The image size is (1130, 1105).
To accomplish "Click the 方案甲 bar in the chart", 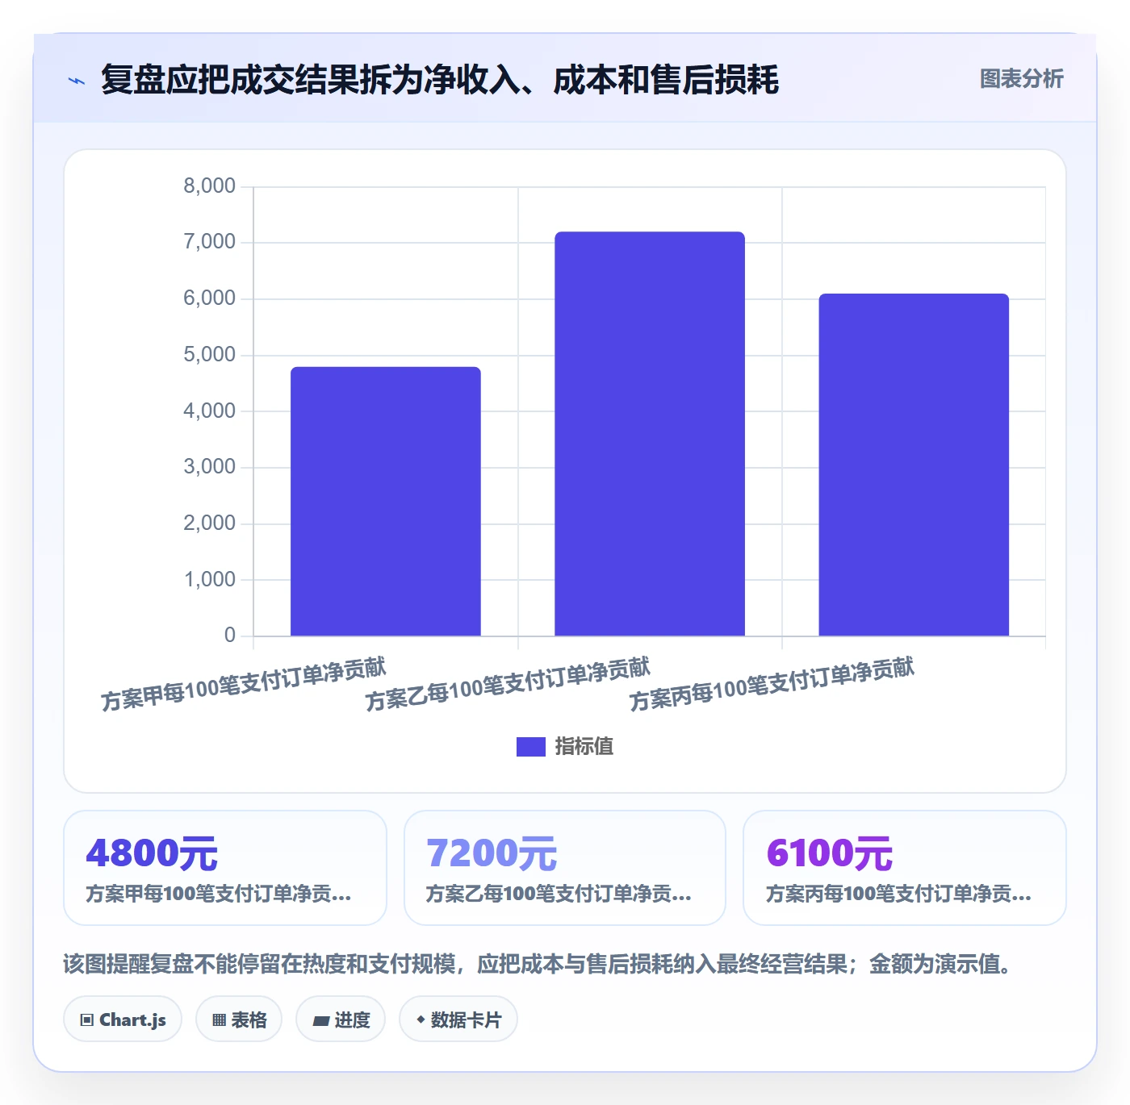I will pyautogui.click(x=386, y=501).
